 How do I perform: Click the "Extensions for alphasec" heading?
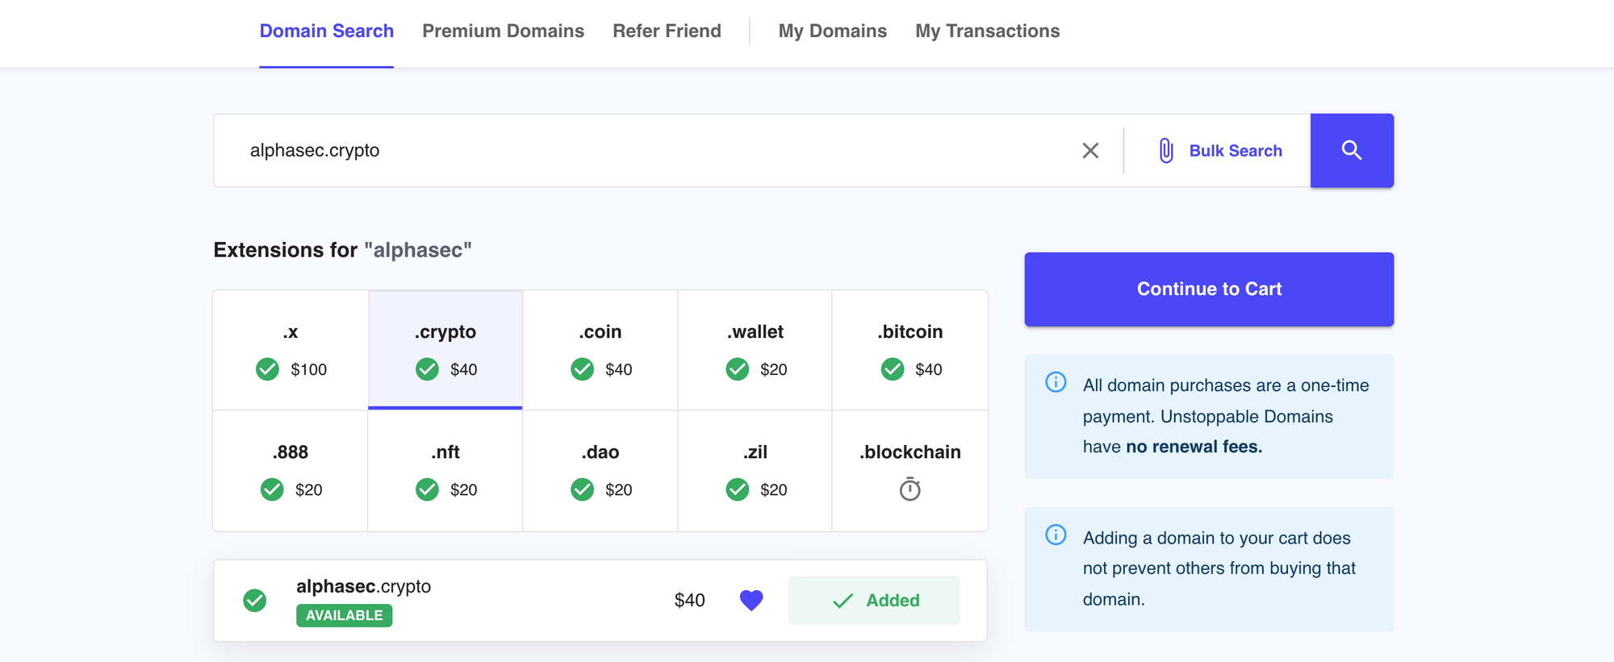point(342,250)
